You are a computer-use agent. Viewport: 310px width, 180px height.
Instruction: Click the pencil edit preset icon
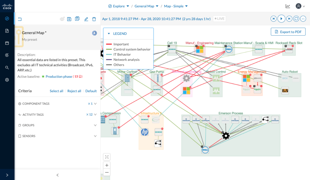[x=86, y=19]
